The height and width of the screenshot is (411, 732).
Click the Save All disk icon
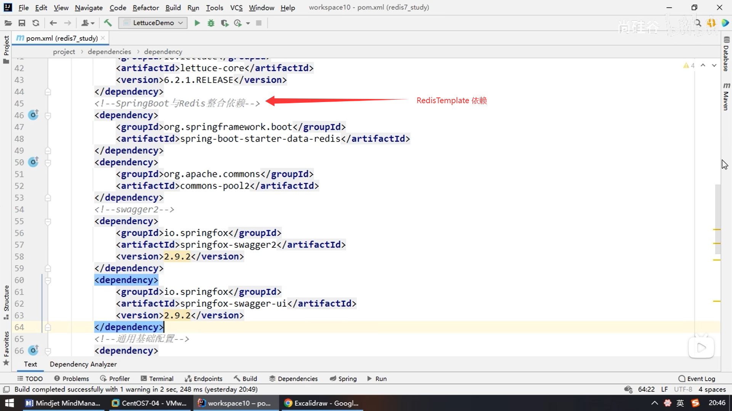(x=22, y=23)
